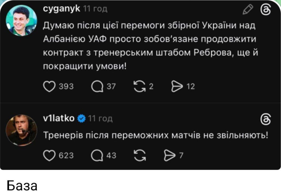Click cyganyk's post text about Реброва

click(x=149, y=46)
